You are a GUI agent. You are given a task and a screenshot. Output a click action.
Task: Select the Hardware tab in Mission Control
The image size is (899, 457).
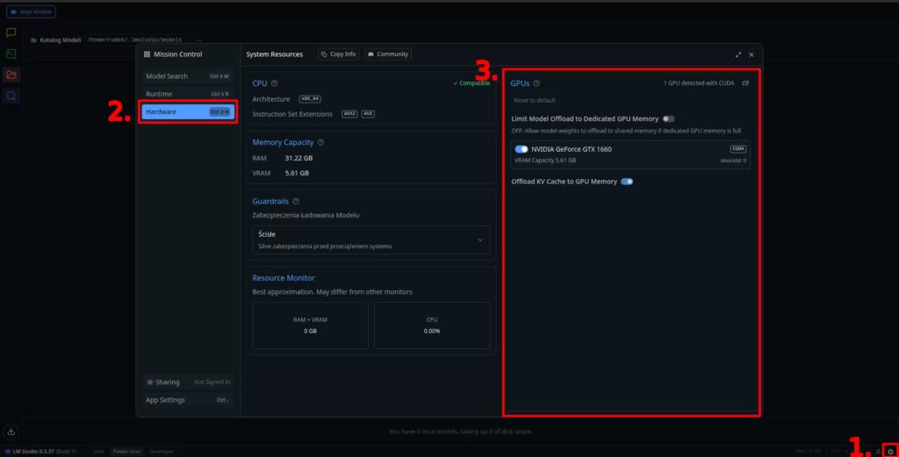187,111
